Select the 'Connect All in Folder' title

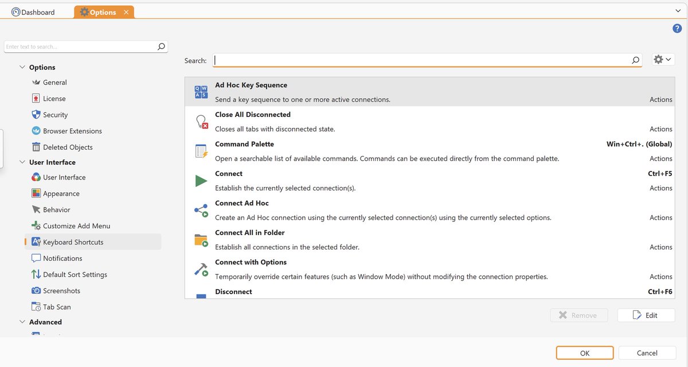tap(250, 233)
